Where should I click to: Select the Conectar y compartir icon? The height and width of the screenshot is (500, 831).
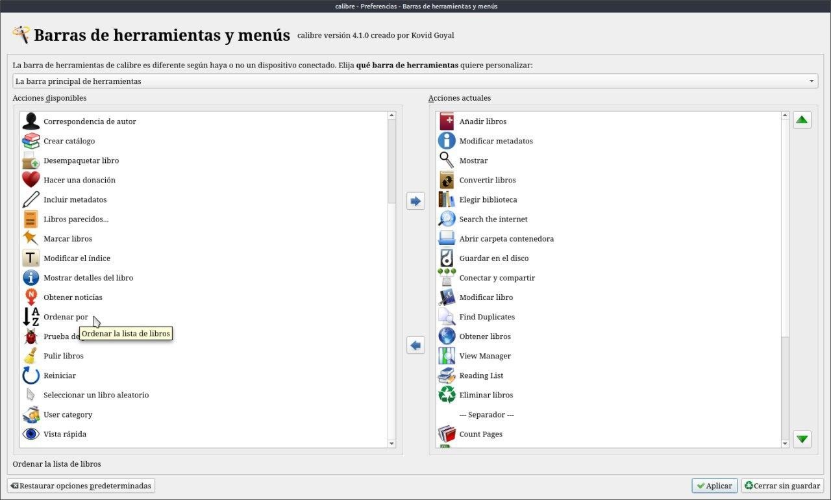[x=447, y=277]
